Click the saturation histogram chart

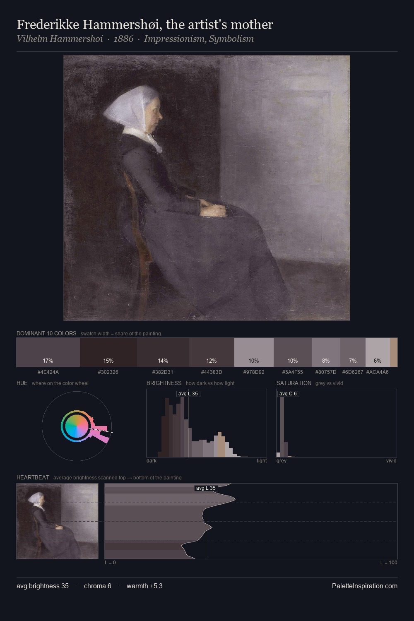click(337, 423)
